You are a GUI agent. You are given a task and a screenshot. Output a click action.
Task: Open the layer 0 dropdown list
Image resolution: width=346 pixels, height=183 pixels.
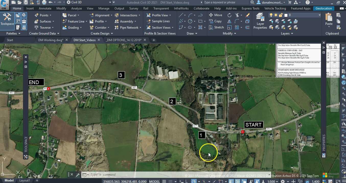(x=319, y=15)
